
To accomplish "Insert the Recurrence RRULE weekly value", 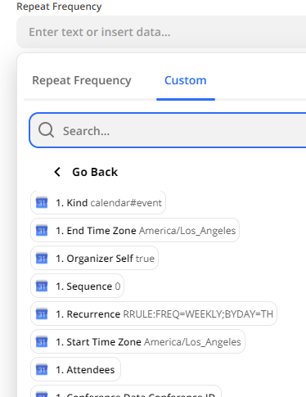I will click(154, 314).
